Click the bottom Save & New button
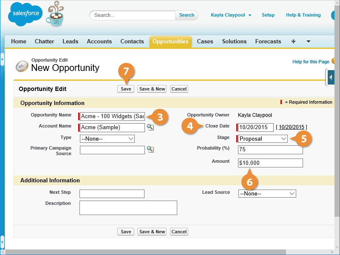This screenshot has height=255, width=340. [x=152, y=232]
